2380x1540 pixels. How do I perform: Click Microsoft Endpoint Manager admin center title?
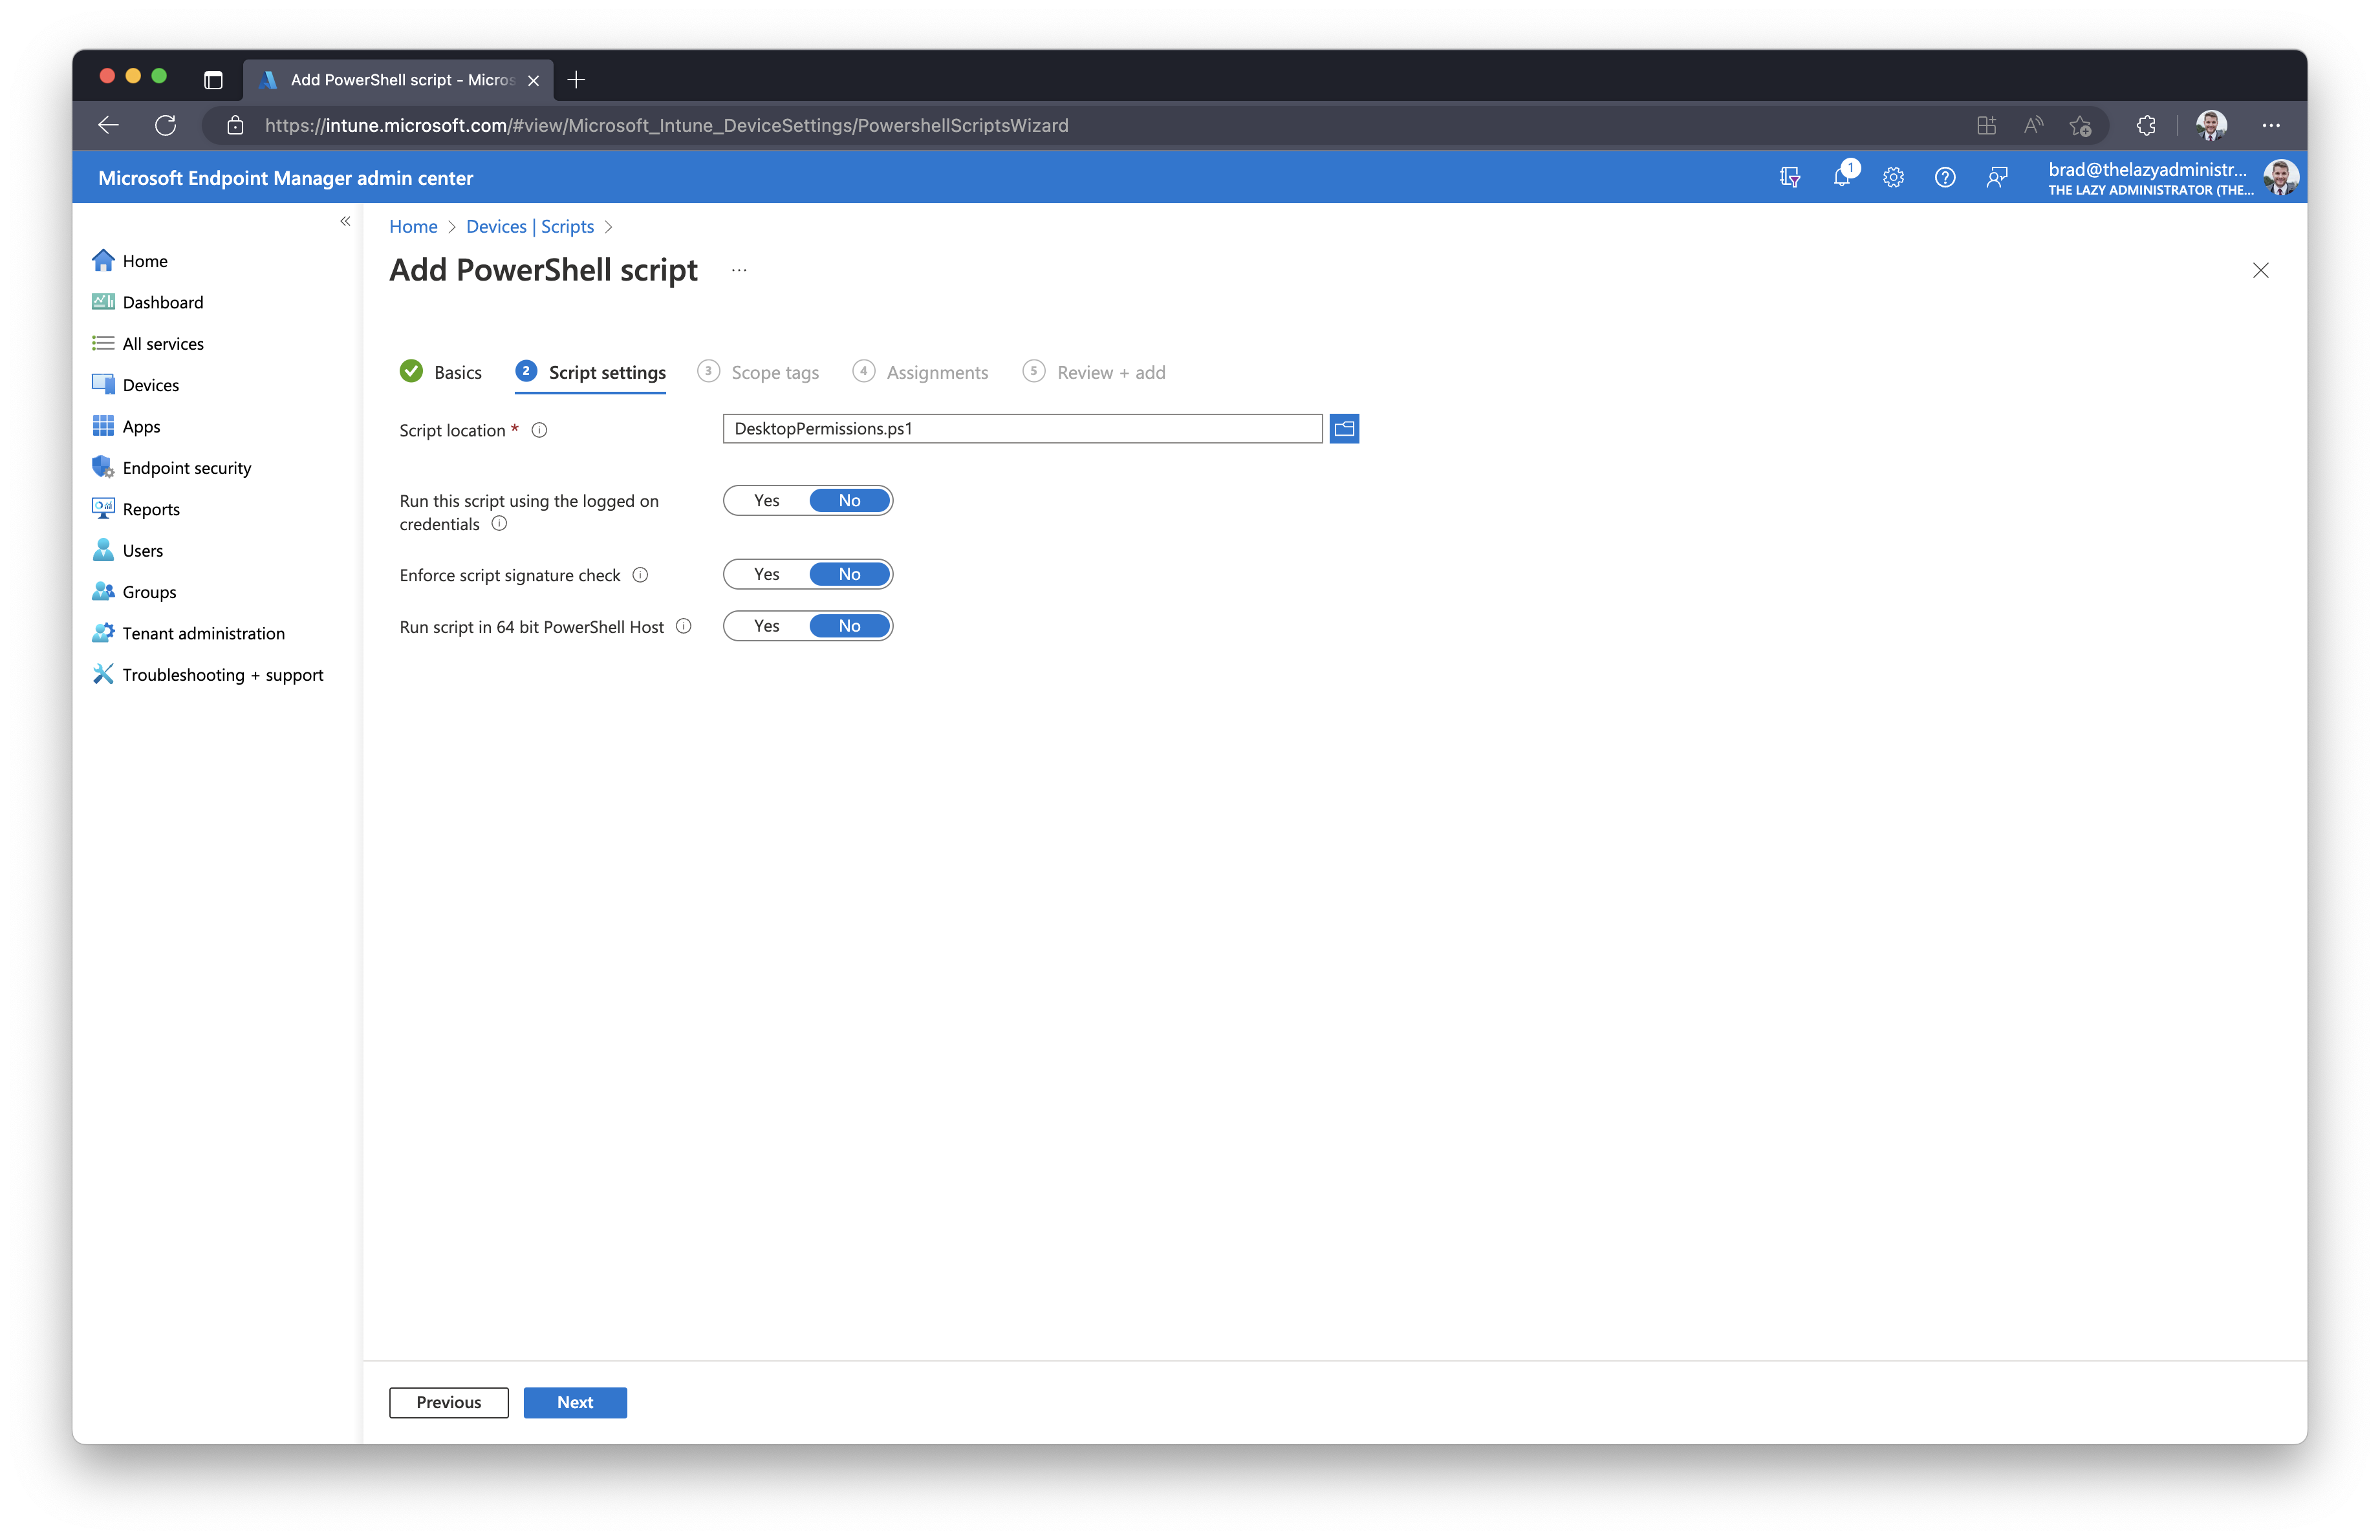click(285, 178)
